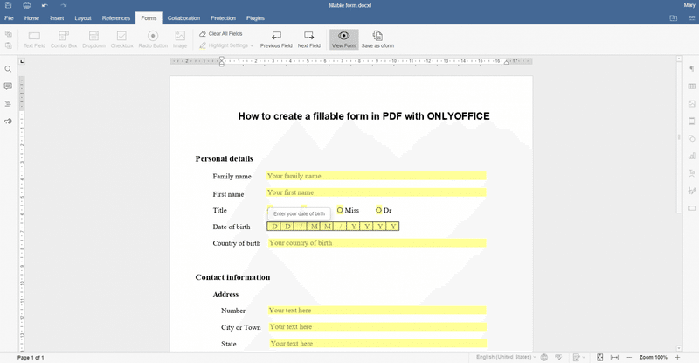Zoom in with the plus button
This screenshot has height=363, width=699.
pos(678,357)
